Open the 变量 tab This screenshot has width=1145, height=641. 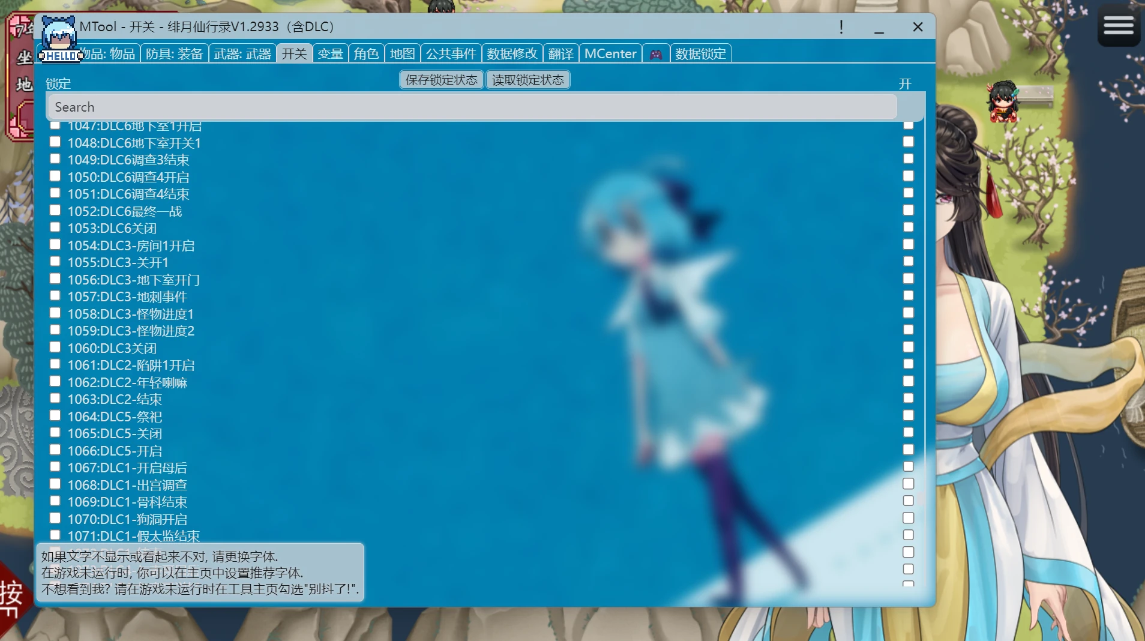[x=331, y=54]
